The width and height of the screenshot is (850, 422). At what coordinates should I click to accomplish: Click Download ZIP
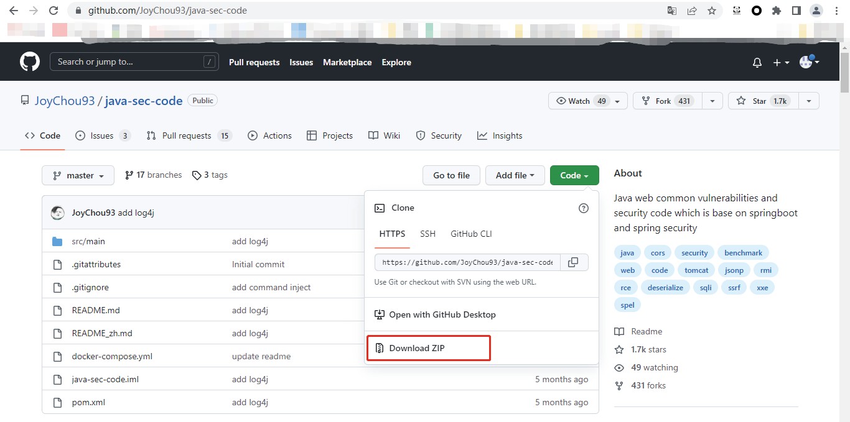pyautogui.click(x=429, y=348)
